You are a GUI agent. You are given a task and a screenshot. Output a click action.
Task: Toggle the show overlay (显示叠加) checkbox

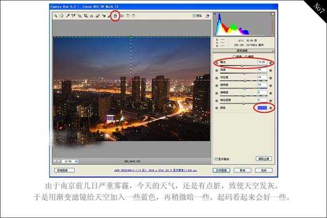point(216,159)
